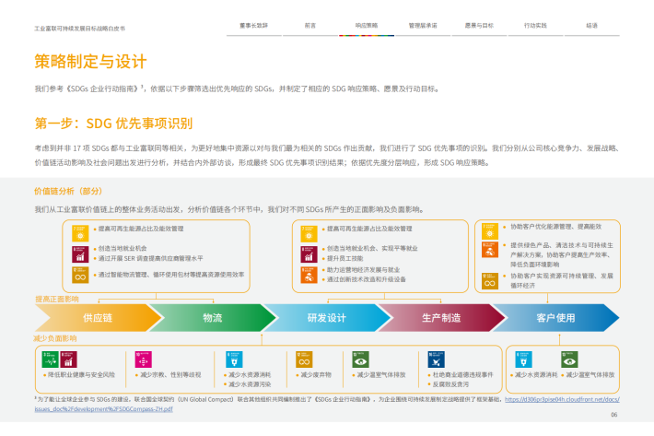Viewport: 654px width, 436px height.
Task: Select the 行动实践 navigation tab
Action: [534, 27]
